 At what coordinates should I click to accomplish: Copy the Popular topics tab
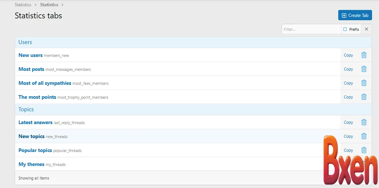(348, 150)
